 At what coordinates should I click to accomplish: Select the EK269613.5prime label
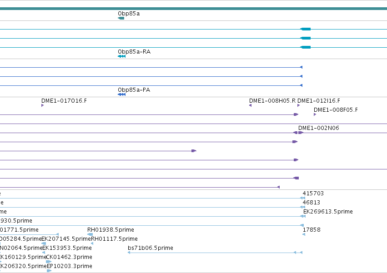(328, 212)
